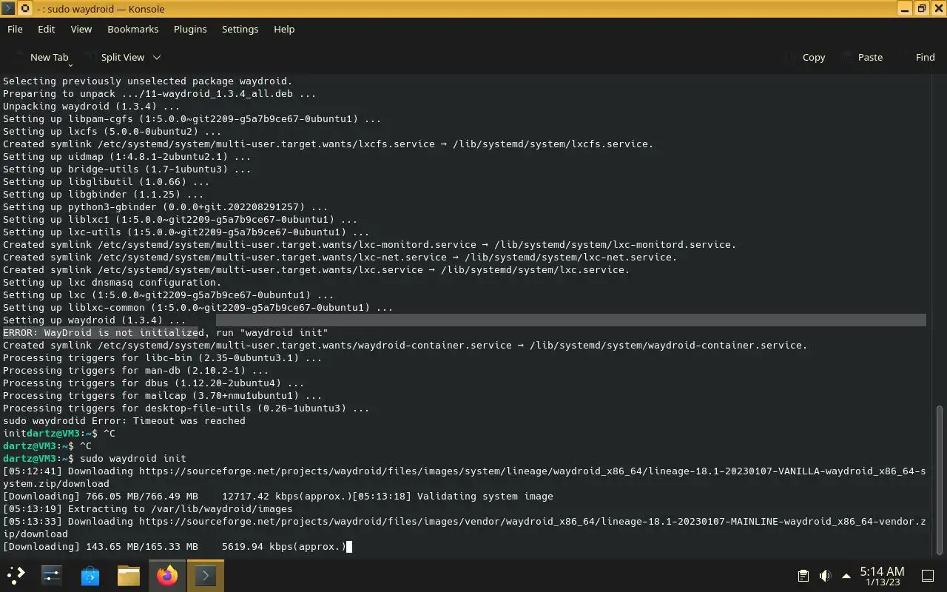The width and height of the screenshot is (947, 592).
Task: Expand the Split View dropdown
Action: [157, 57]
